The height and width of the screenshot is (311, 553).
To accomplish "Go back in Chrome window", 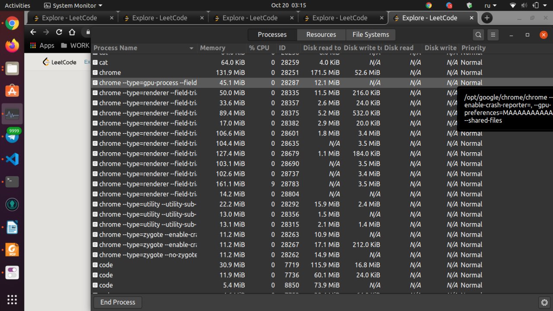I will [33, 32].
